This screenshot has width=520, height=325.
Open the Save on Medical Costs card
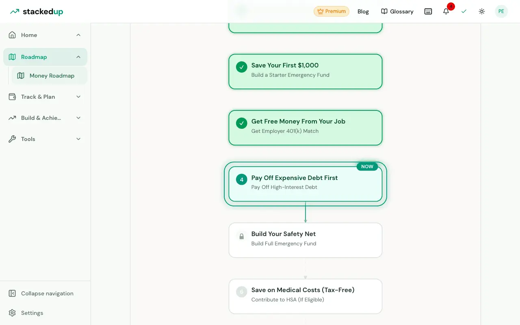305,296
